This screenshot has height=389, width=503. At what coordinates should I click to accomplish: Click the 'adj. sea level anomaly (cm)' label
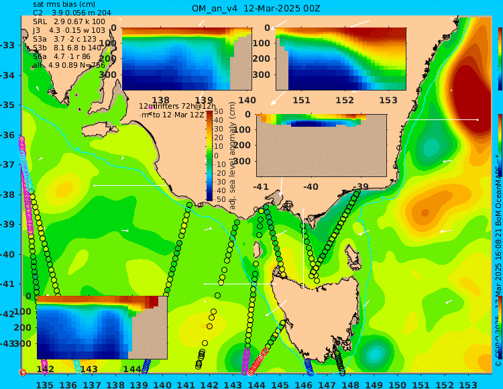coord(233,155)
